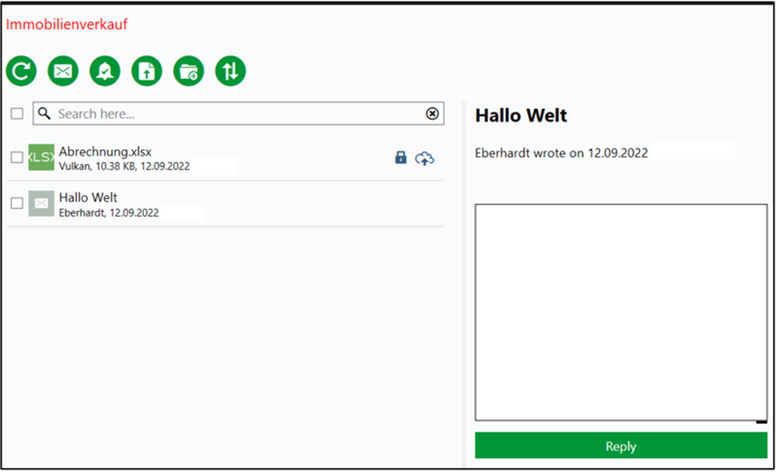Click the green Reply button

click(621, 445)
